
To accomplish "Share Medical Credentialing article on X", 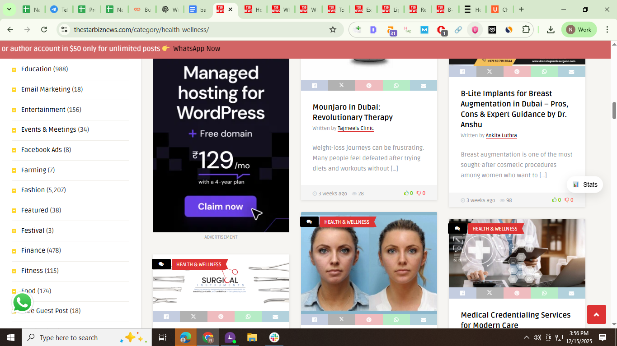I will (x=490, y=293).
